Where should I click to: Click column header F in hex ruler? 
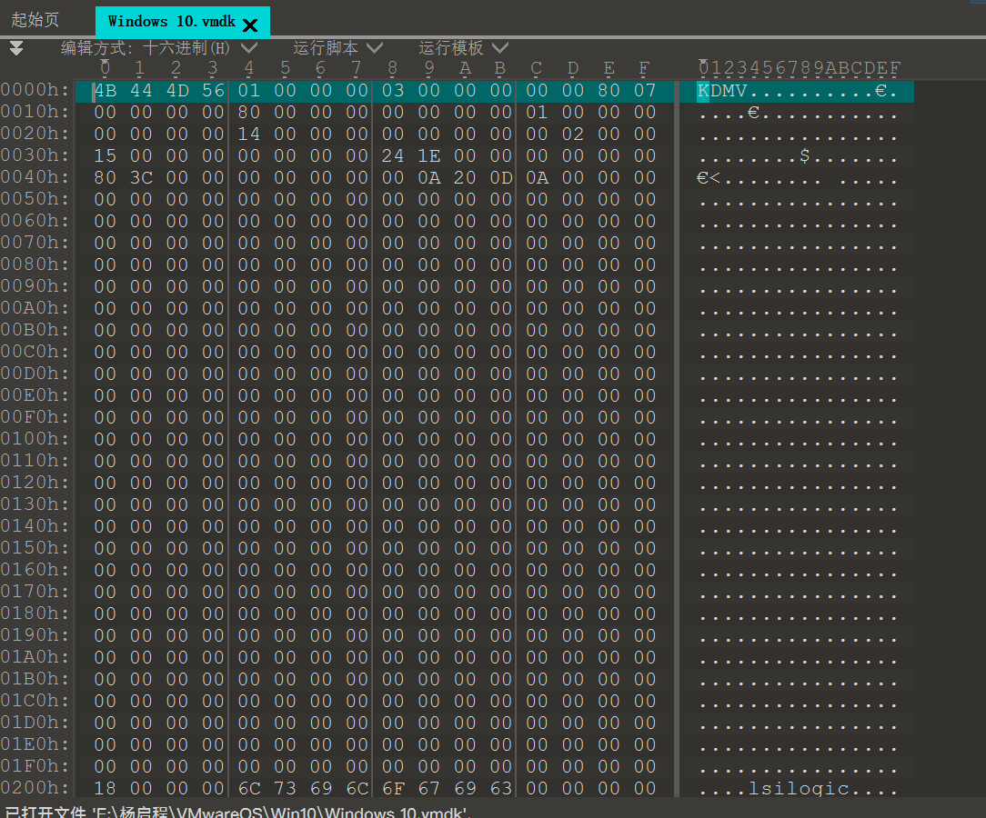click(x=645, y=68)
